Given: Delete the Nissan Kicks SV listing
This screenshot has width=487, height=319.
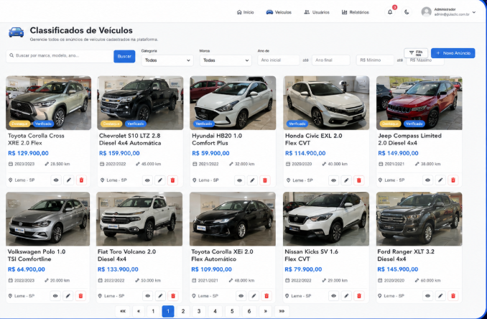Looking at the screenshot, I should tap(359, 296).
